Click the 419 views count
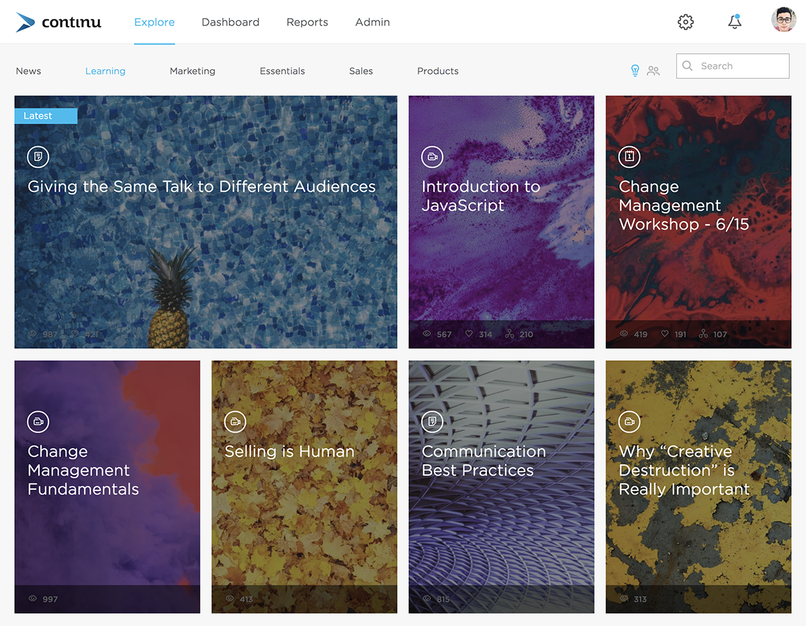 click(641, 334)
